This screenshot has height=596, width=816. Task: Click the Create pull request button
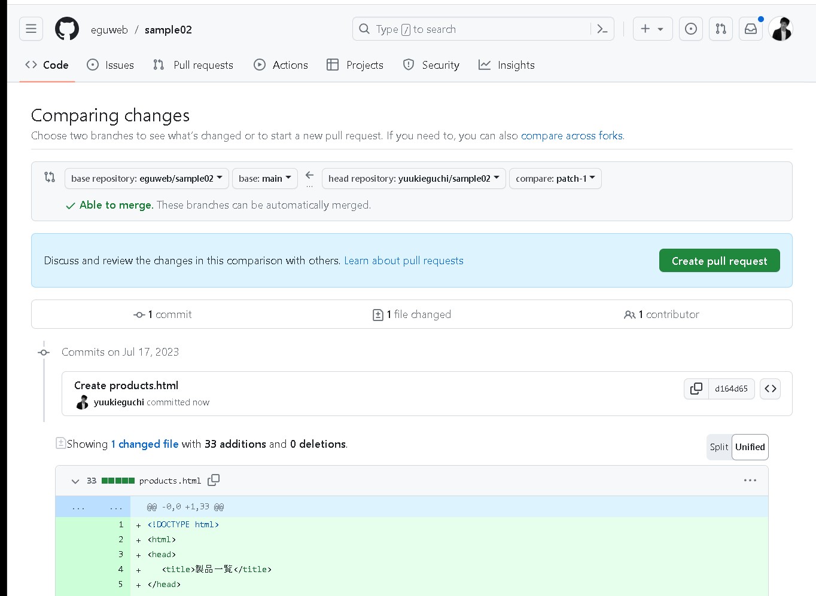tap(719, 260)
